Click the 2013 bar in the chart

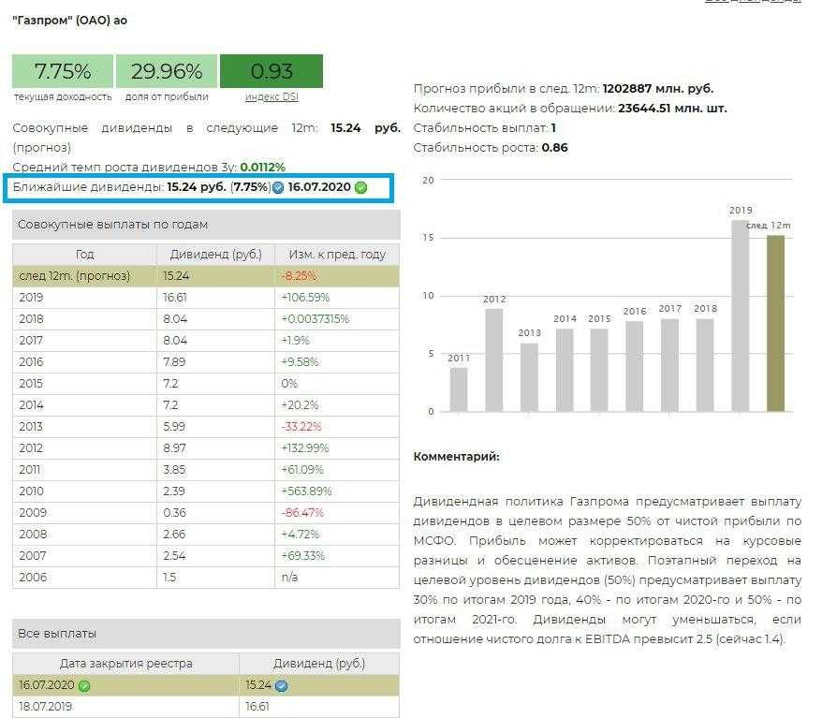tap(529, 377)
